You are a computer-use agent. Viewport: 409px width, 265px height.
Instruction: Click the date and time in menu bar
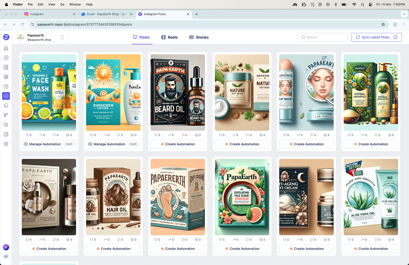[391, 4]
